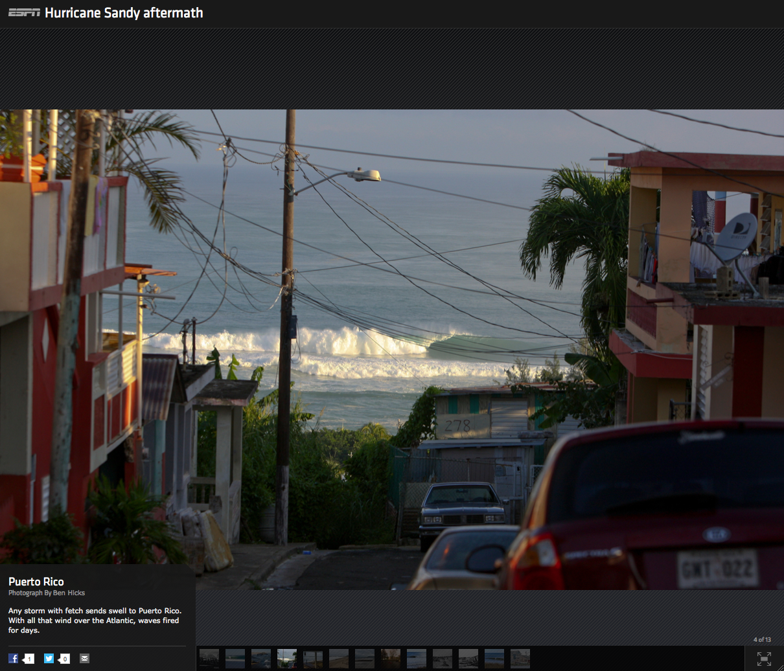Image resolution: width=784 pixels, height=671 pixels.
Task: Open the Hurricane Sandy aftermath title
Action: pyautogui.click(x=124, y=13)
